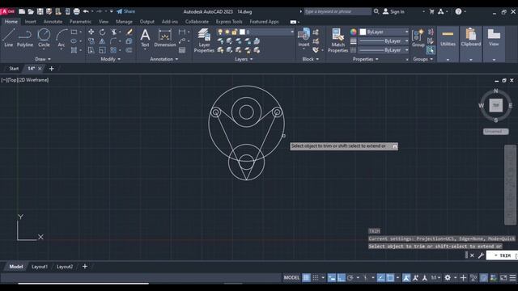Click the Table tool in Annotation panel

(x=182, y=50)
